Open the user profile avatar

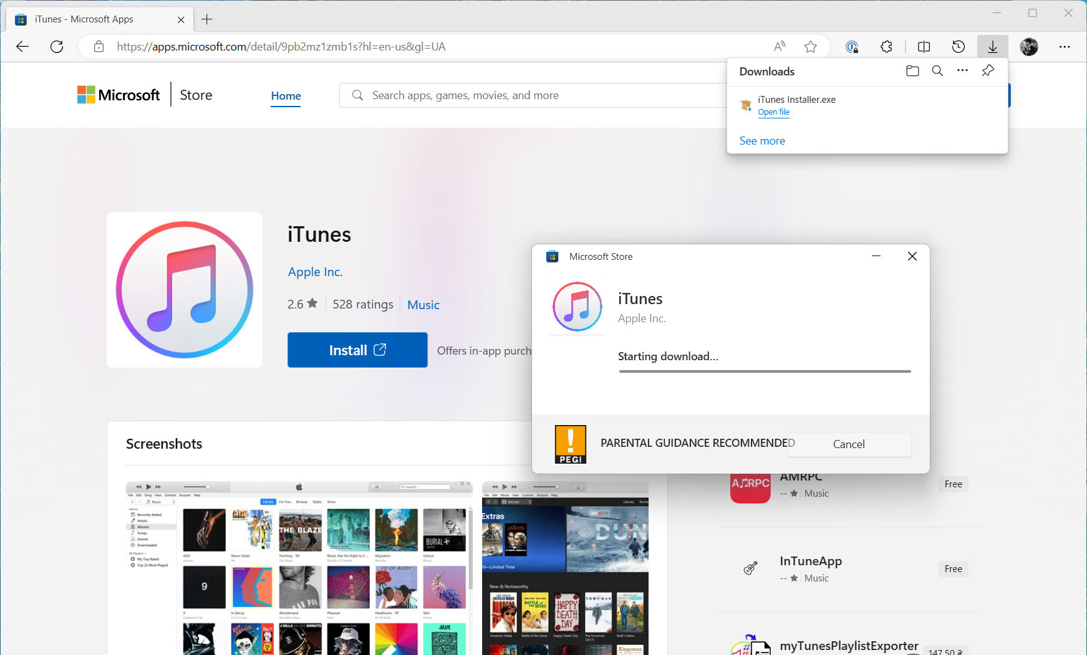[1029, 47]
